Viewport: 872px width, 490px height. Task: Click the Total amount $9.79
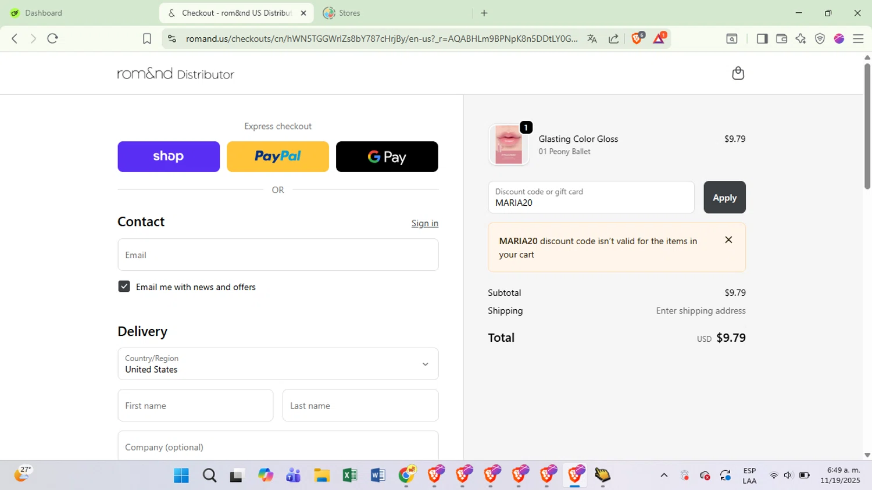click(731, 338)
